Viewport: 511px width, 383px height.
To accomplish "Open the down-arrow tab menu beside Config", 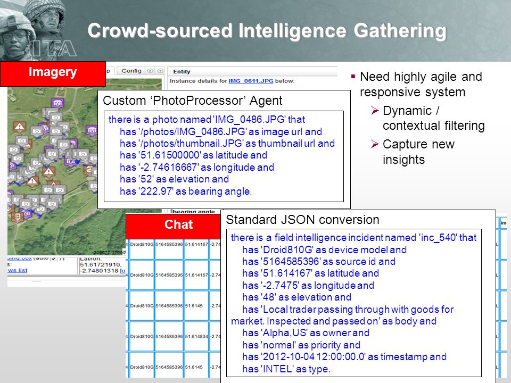I will coord(160,71).
